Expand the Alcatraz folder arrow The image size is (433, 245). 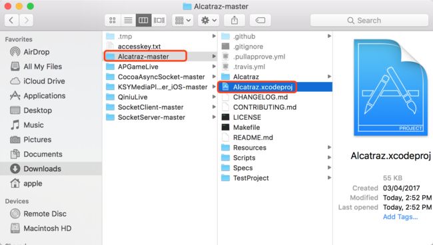[x=329, y=77]
